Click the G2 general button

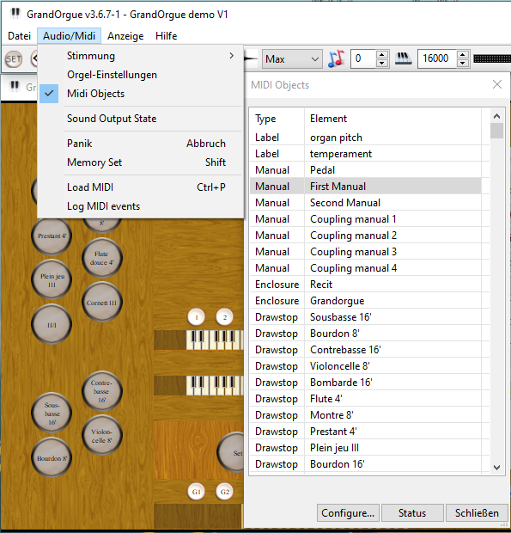224,492
